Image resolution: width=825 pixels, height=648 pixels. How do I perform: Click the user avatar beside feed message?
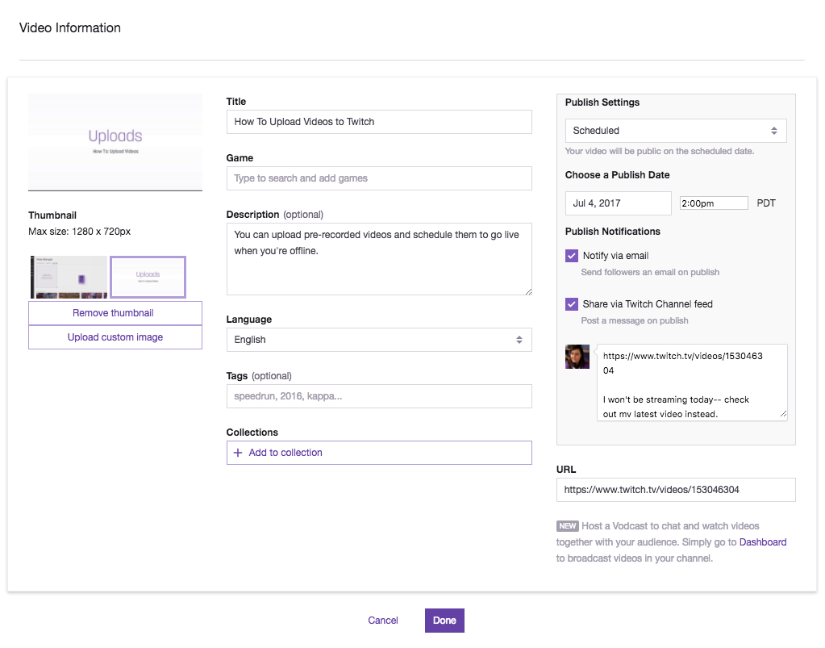(x=577, y=357)
